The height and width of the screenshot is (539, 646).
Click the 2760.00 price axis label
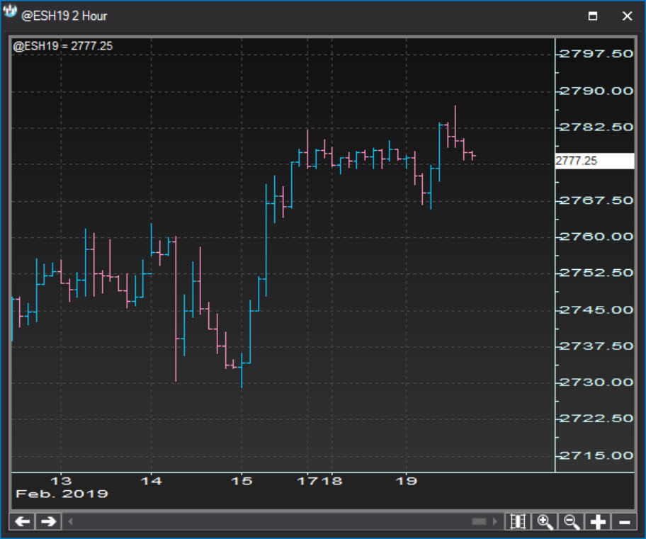tap(596, 237)
